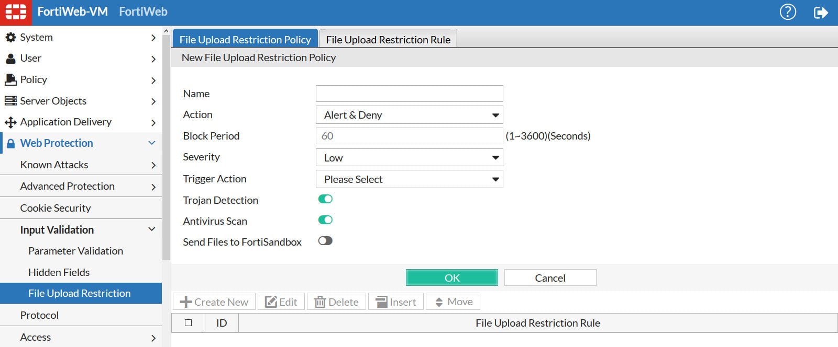Screen dimensions: 838x347
Task: Open the help question mark icon
Action: pos(788,12)
